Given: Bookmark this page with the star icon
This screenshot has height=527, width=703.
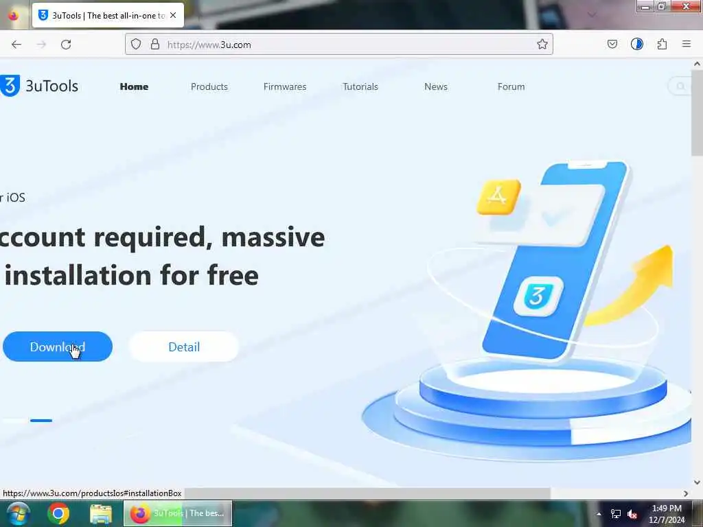Looking at the screenshot, I should 542,44.
